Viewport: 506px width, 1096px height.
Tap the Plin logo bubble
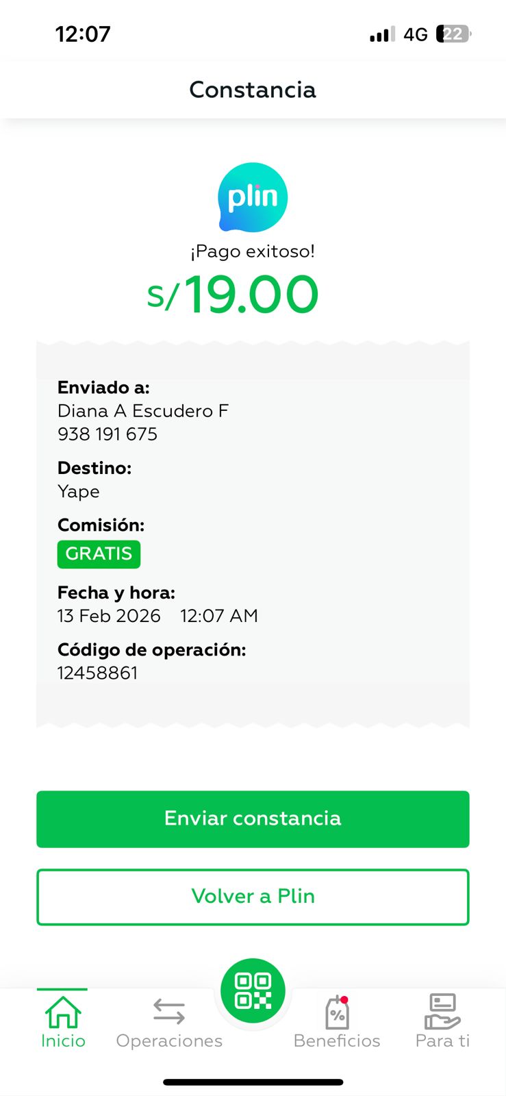(253, 197)
